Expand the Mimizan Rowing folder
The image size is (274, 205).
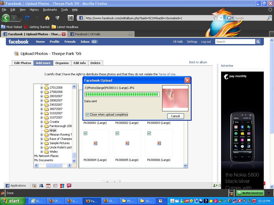tap(41, 135)
